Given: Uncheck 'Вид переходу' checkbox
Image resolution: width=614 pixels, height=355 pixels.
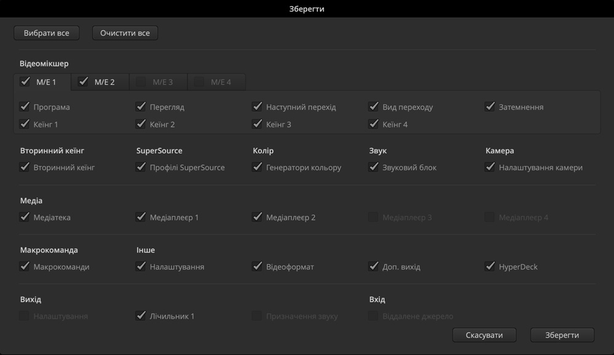Looking at the screenshot, I should [x=373, y=107].
